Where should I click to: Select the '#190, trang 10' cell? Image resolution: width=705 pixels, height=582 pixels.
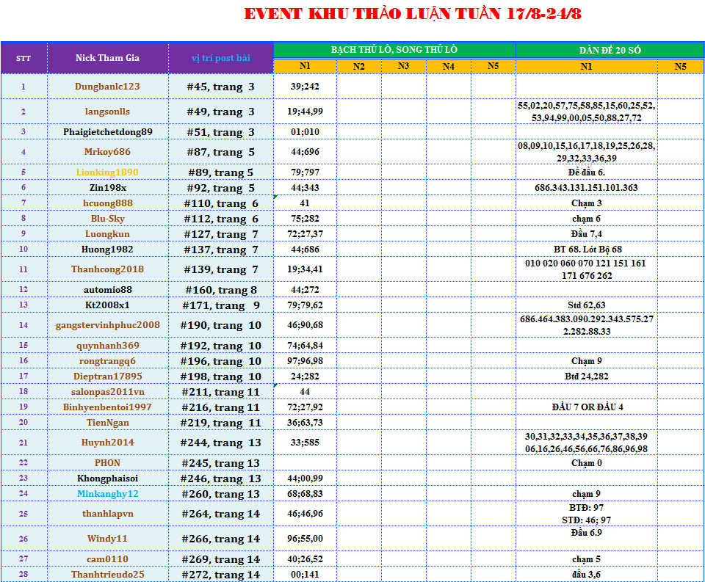(x=221, y=325)
